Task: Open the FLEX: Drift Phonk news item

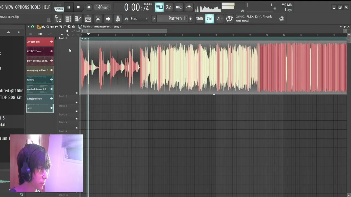Action: point(254,19)
